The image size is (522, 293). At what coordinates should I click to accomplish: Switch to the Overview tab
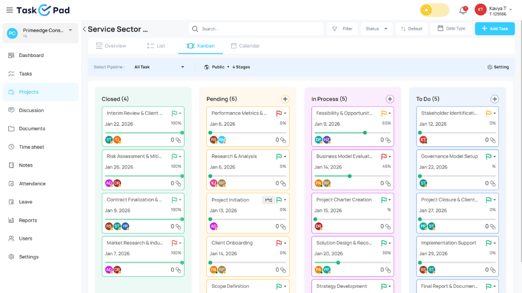111,46
